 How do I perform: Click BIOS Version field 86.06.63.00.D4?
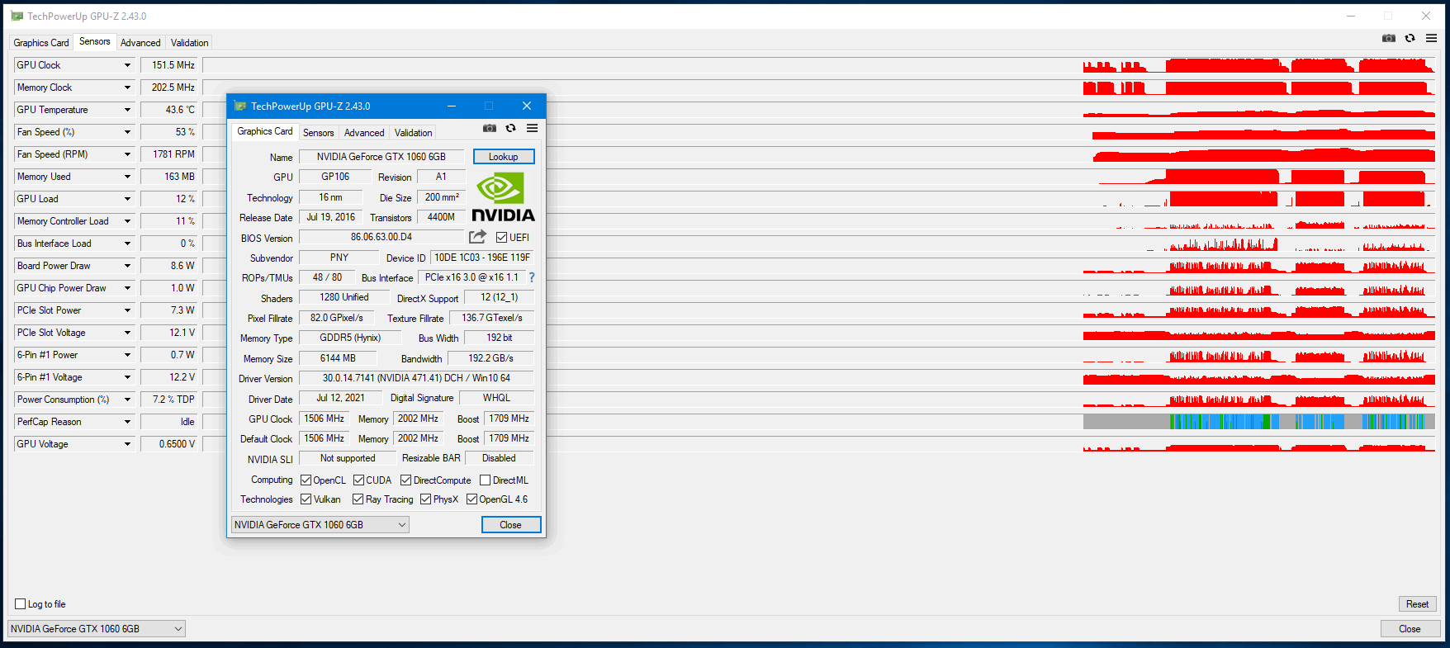381,238
